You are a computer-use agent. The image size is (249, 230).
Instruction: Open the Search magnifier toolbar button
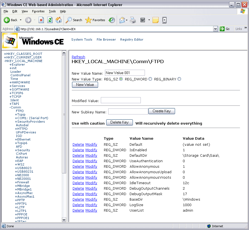click(74, 20)
